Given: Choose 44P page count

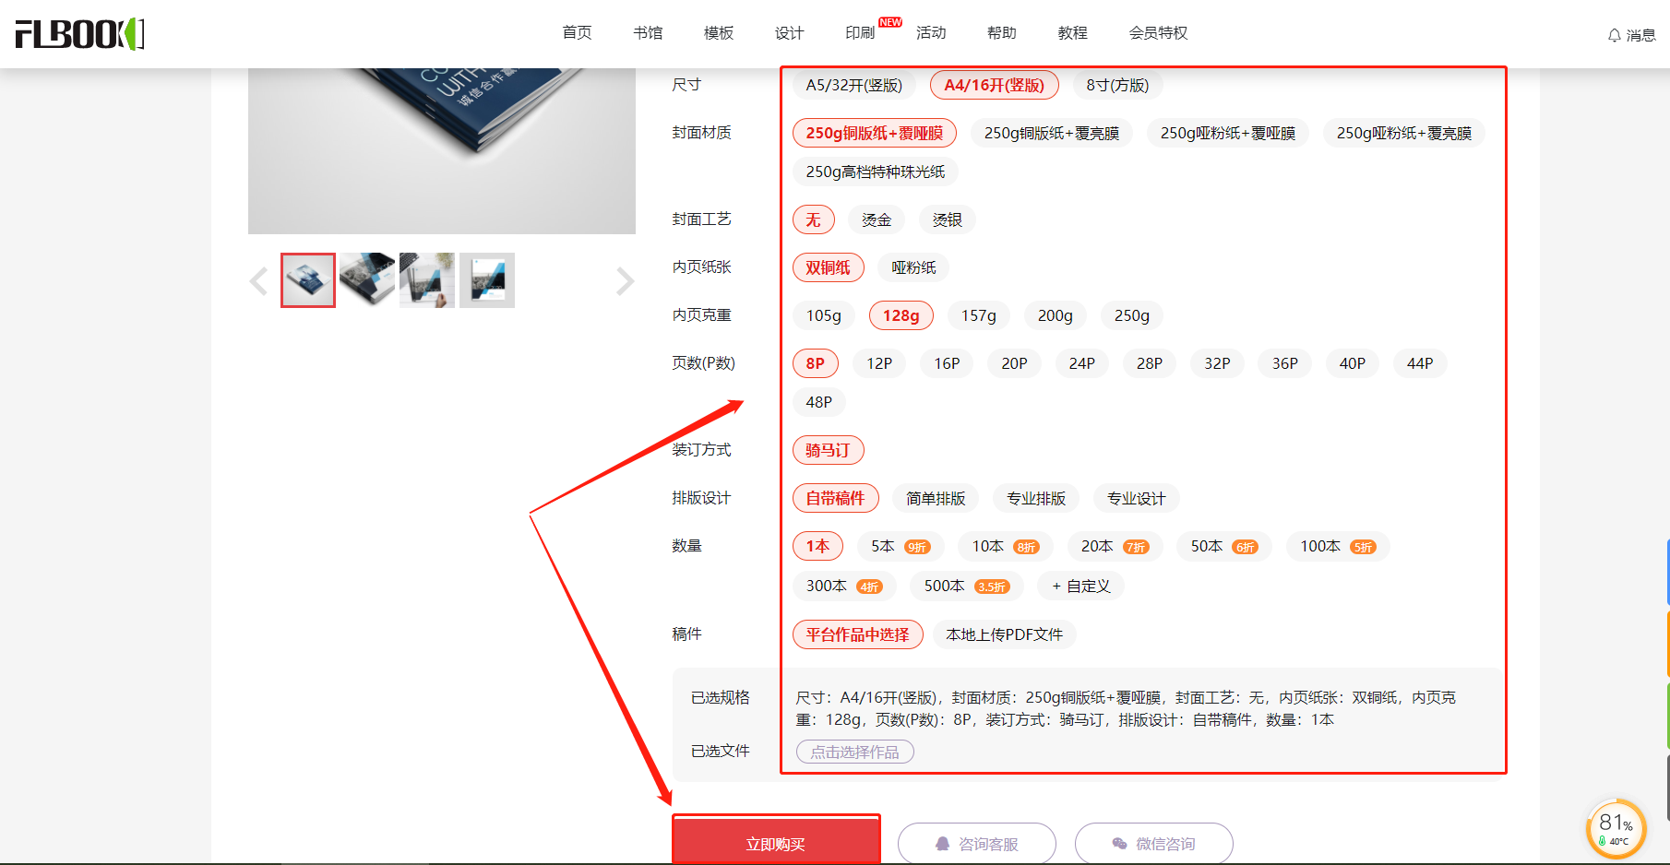Looking at the screenshot, I should pyautogui.click(x=1420, y=363).
